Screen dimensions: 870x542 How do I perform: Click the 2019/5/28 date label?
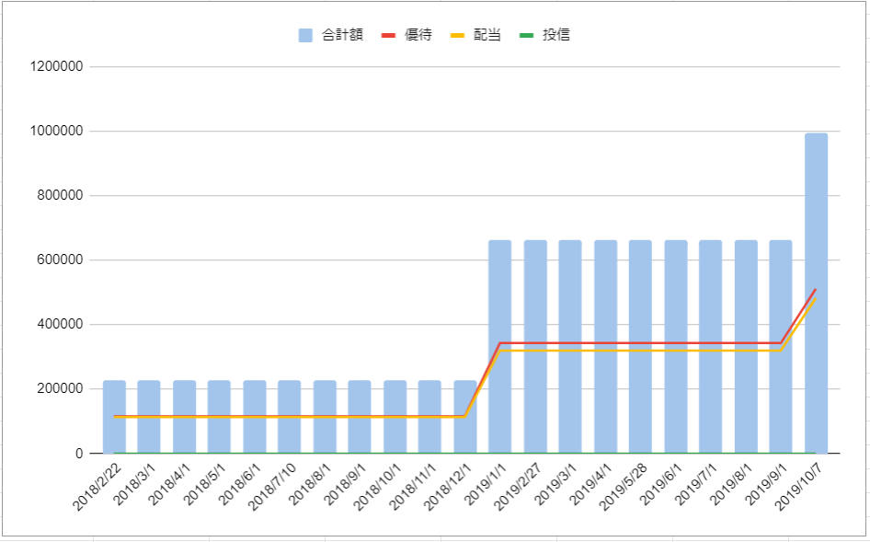coord(624,487)
